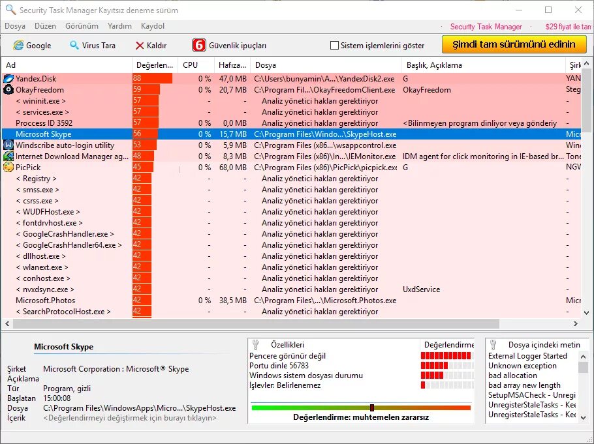Viewport: 594px width, 444px height.
Task: Sort by the Dosya column header
Action: [326, 65]
